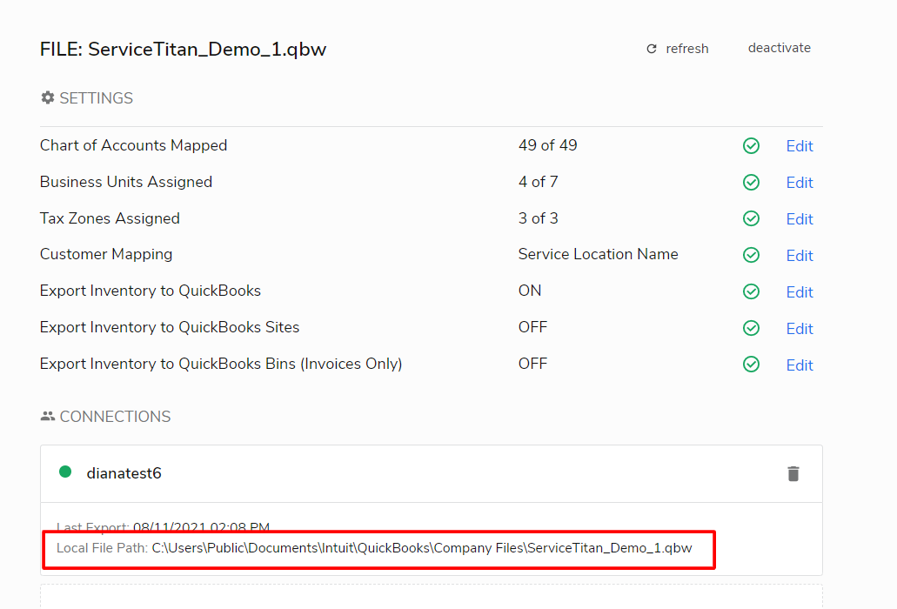This screenshot has height=609, width=897.
Task: Click the dianatest6 connection name
Action: coord(124,473)
